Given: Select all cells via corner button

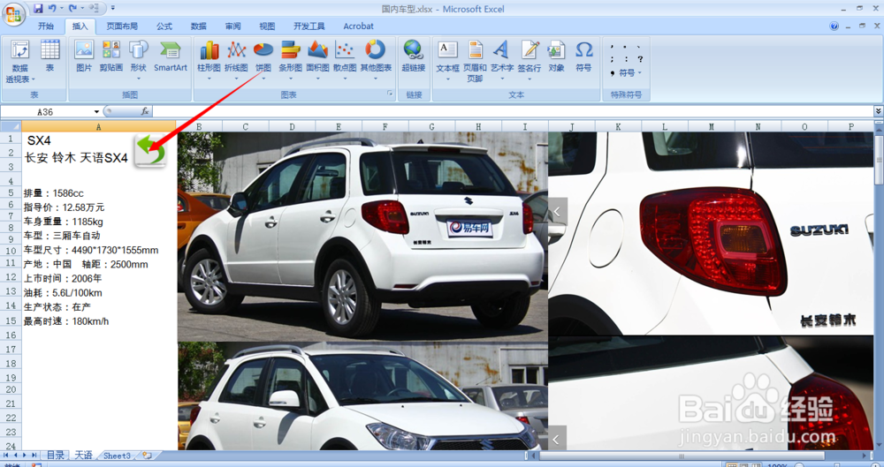Looking at the screenshot, I should click(11, 127).
